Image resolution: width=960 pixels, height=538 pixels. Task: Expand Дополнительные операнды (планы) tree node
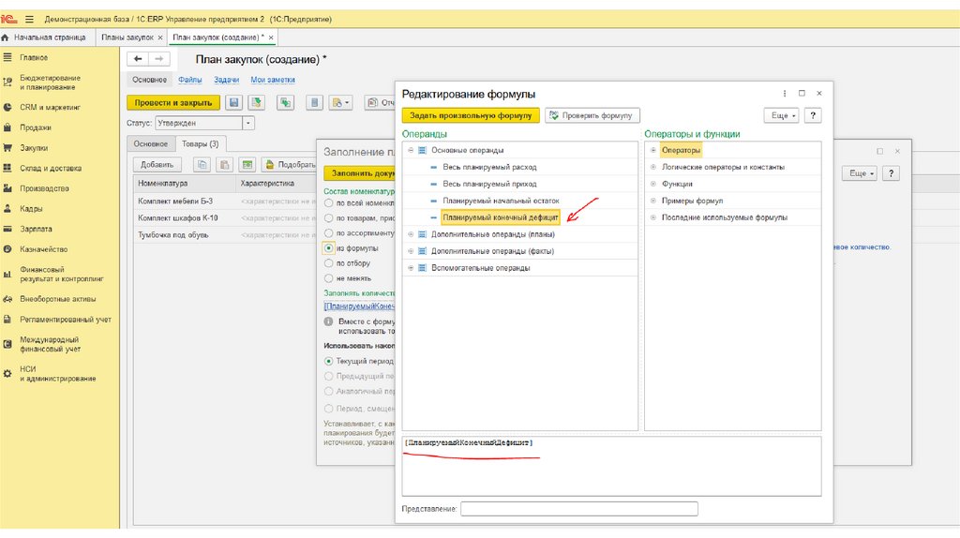click(x=411, y=234)
